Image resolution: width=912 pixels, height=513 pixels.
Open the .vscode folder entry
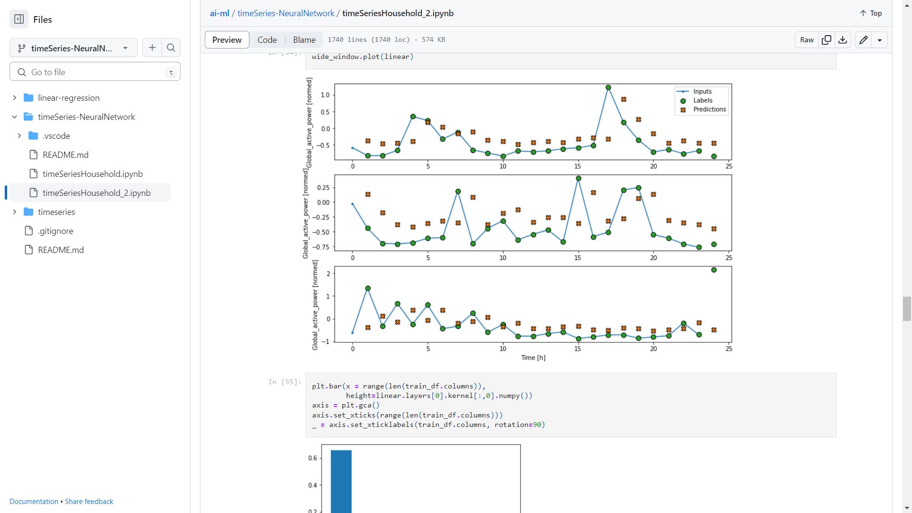pyautogui.click(x=56, y=136)
